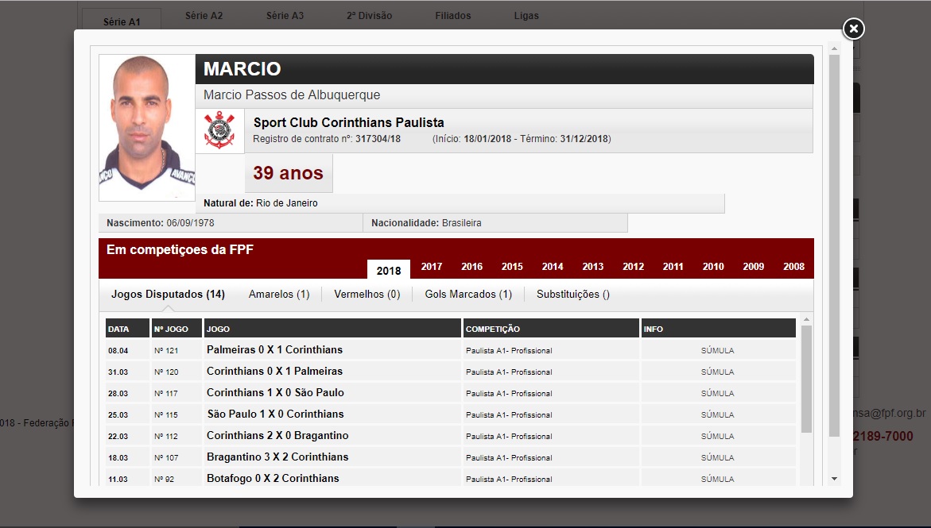Click the INFO column header
The height and width of the screenshot is (528, 931).
pos(719,328)
